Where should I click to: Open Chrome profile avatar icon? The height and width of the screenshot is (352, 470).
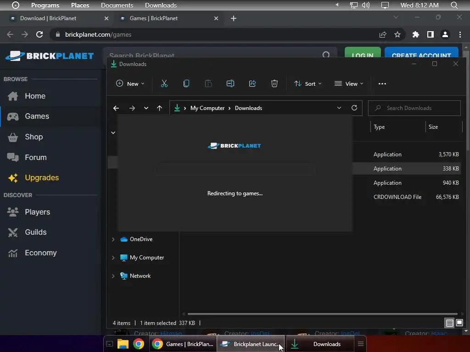pos(445,34)
